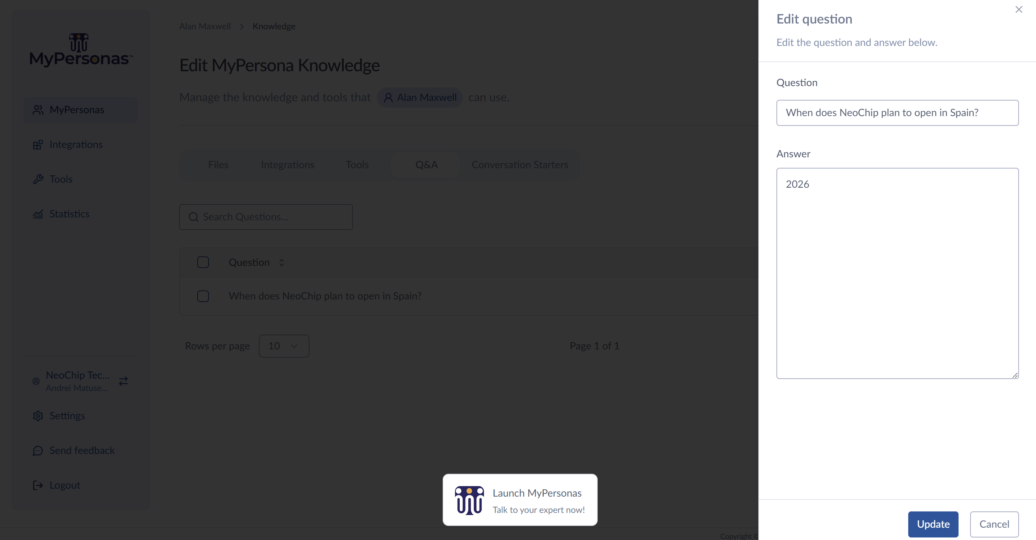Image resolution: width=1036 pixels, height=540 pixels.
Task: Focus the Question input field
Action: tap(897, 112)
